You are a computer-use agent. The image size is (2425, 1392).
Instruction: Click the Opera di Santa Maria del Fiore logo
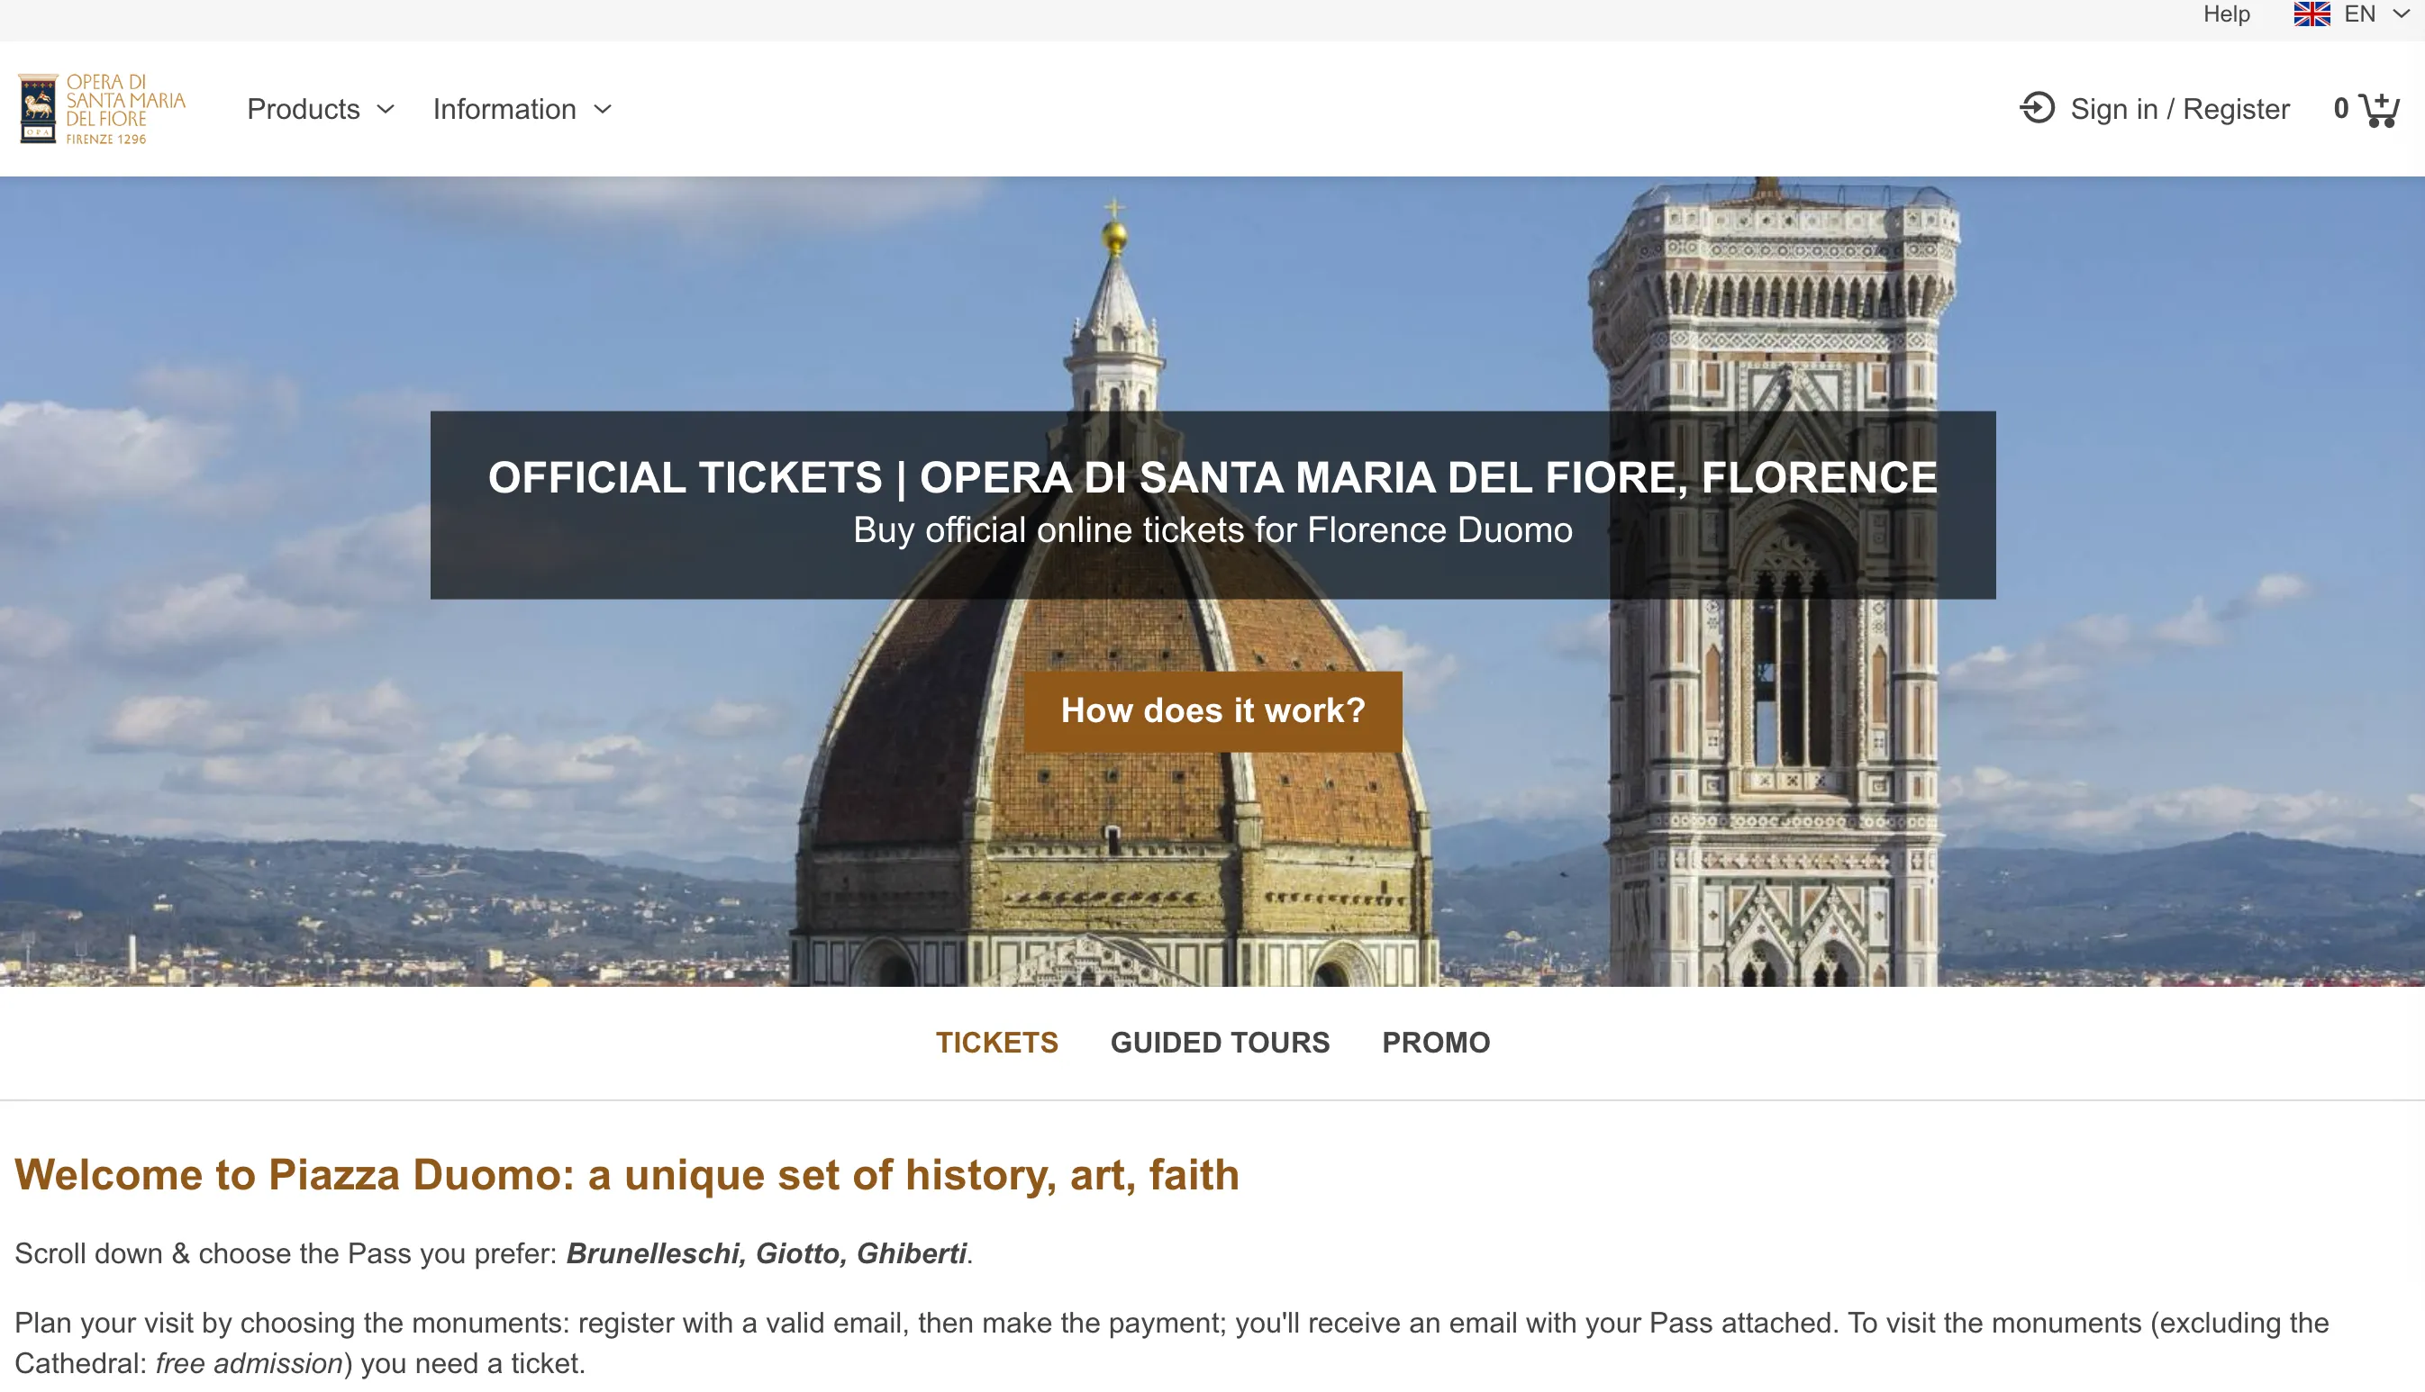point(102,109)
